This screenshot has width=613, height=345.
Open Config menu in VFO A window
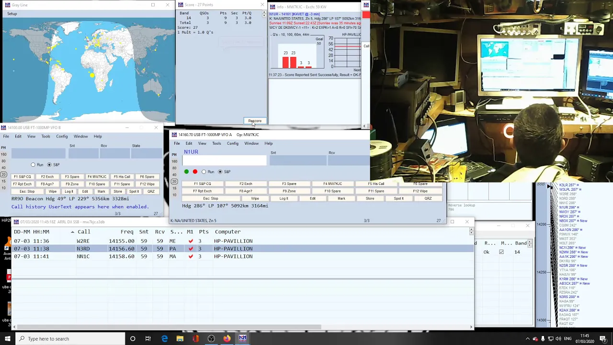click(233, 143)
